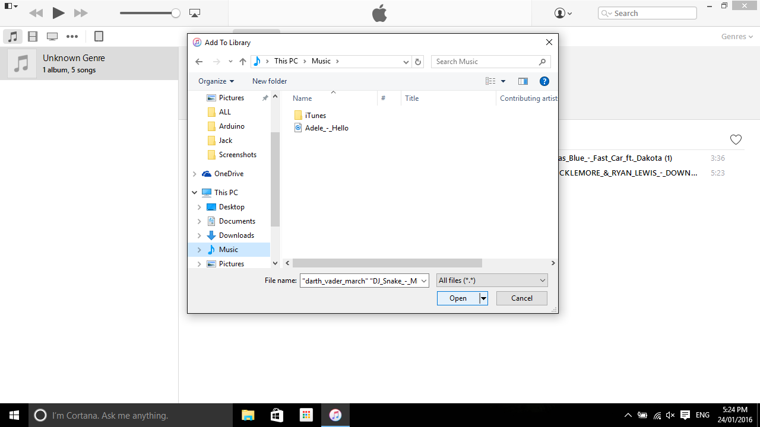Viewport: 760px width, 427px height.
Task: Click New folder button
Action: [270, 81]
